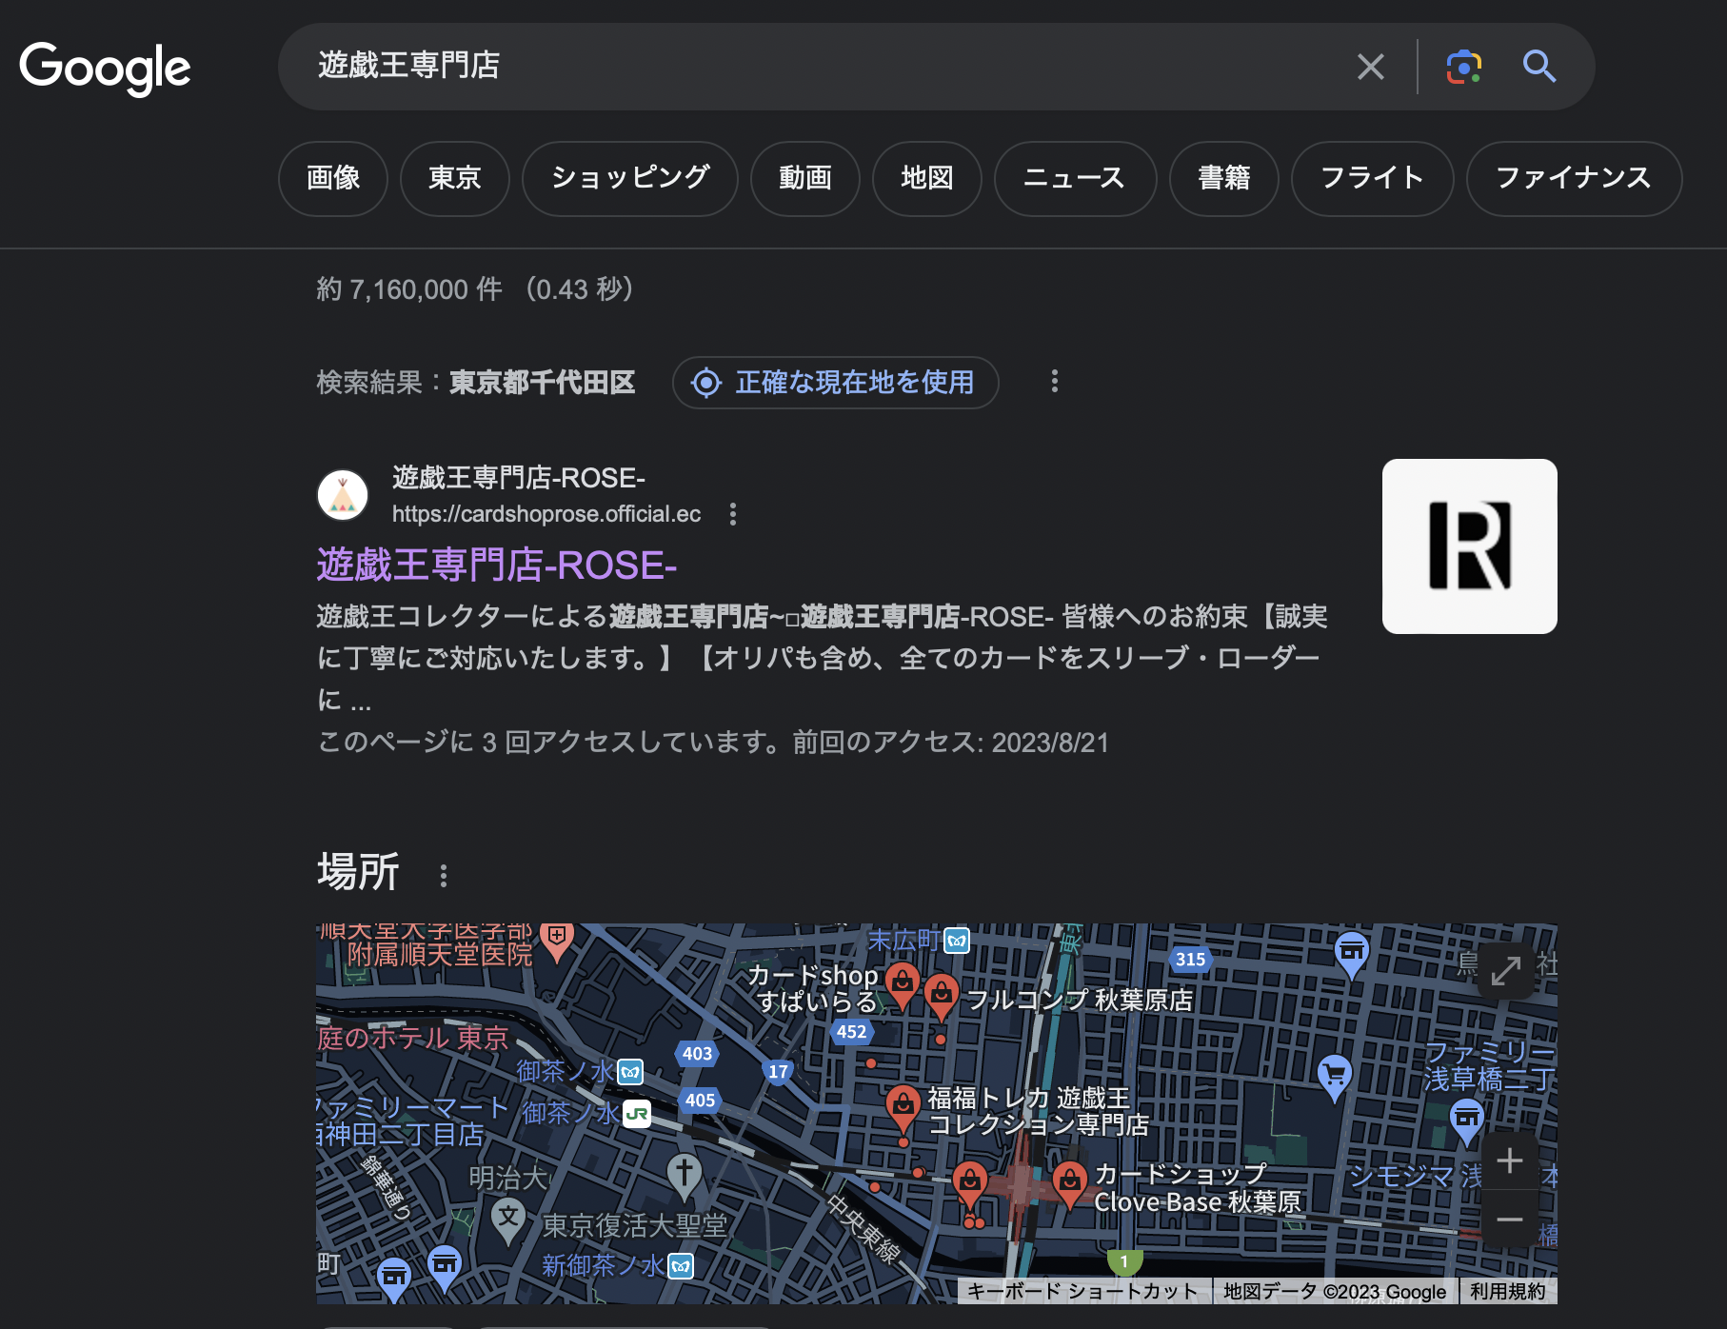1727x1329 pixels.
Task: Open the 遊戯王専門店-ROSE- result title
Action: coord(496,565)
